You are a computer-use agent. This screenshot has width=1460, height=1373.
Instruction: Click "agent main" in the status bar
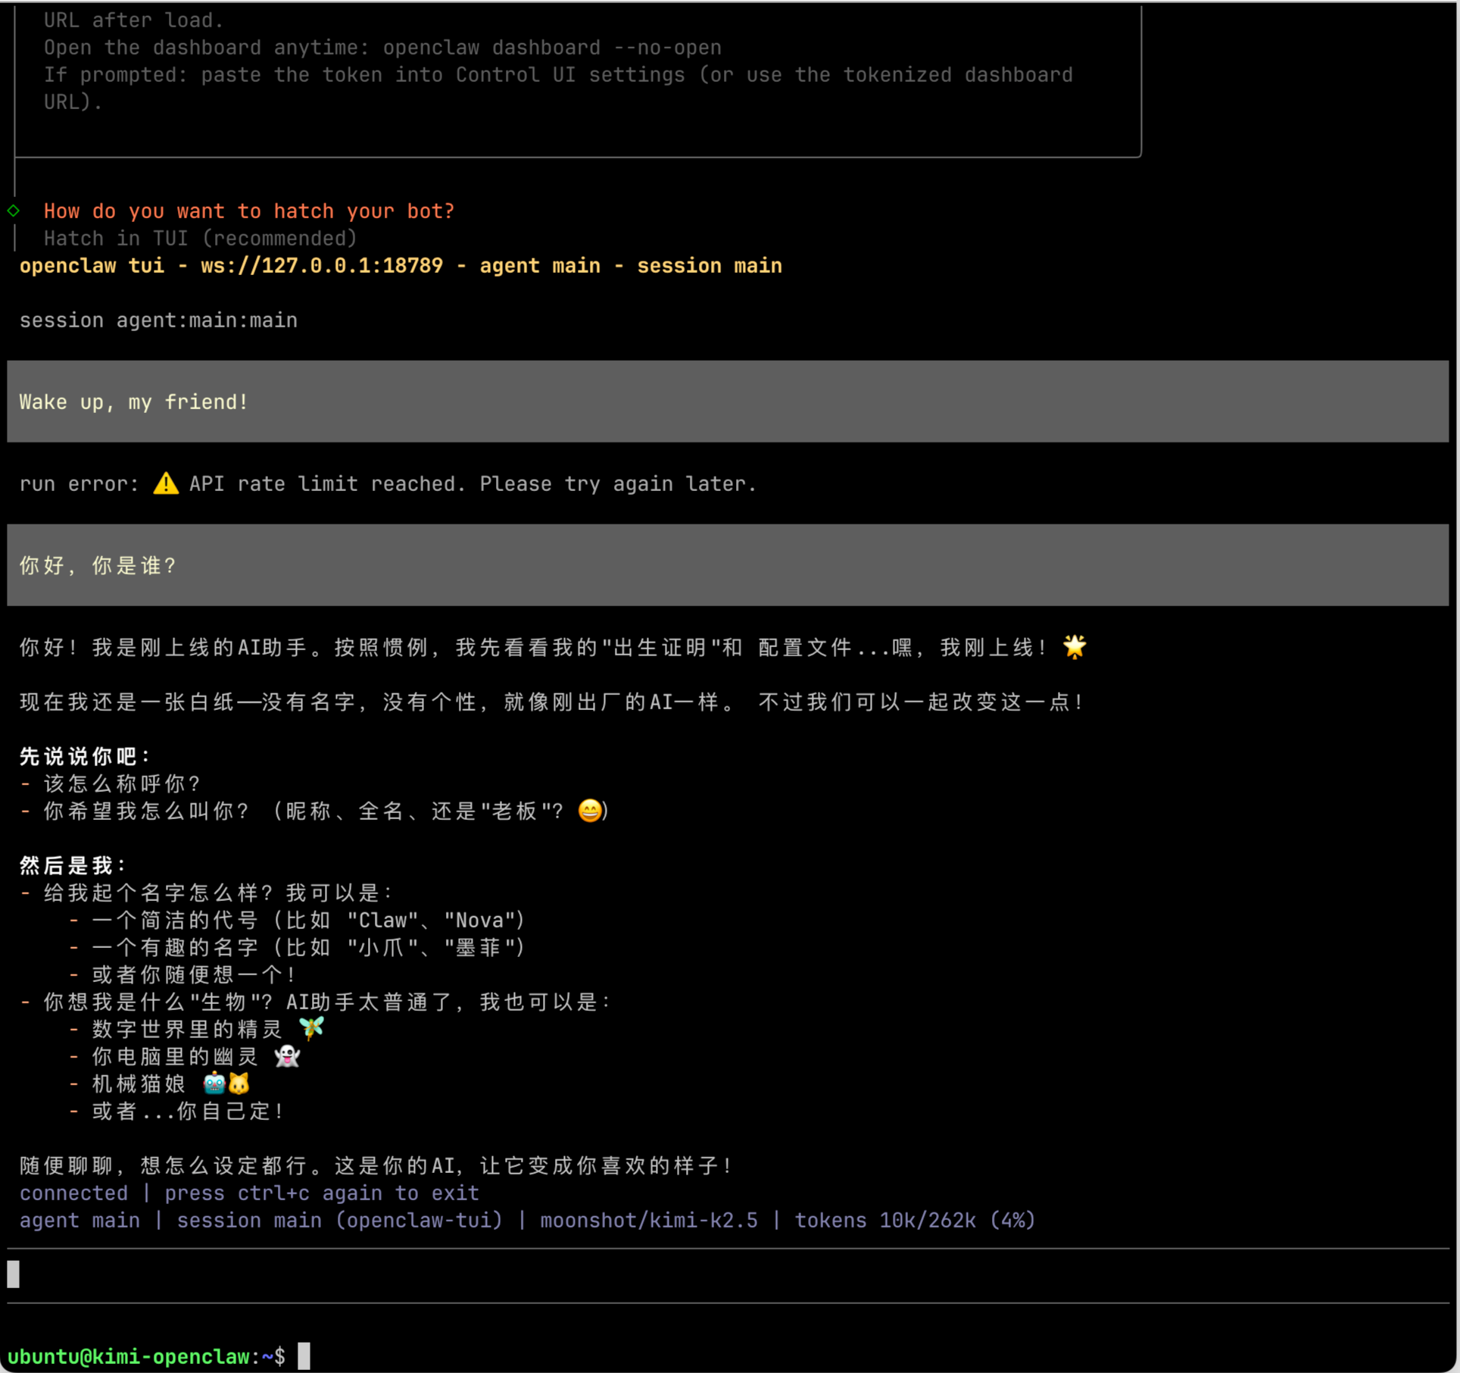tap(80, 1220)
